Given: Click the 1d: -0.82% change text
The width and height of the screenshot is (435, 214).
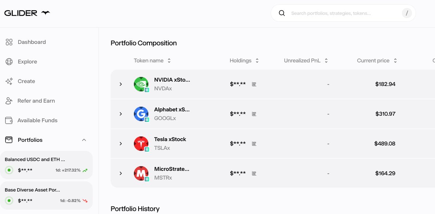Looking at the screenshot, I should pyautogui.click(x=70, y=201).
